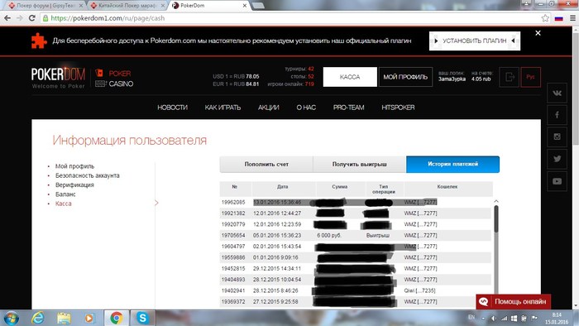The width and height of the screenshot is (579, 326).
Task: Open О НАС menu item
Action: tap(306, 108)
